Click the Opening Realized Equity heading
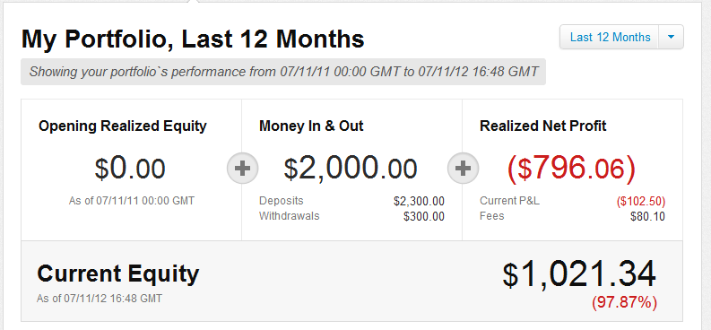The height and width of the screenshot is (330, 711). tap(123, 126)
